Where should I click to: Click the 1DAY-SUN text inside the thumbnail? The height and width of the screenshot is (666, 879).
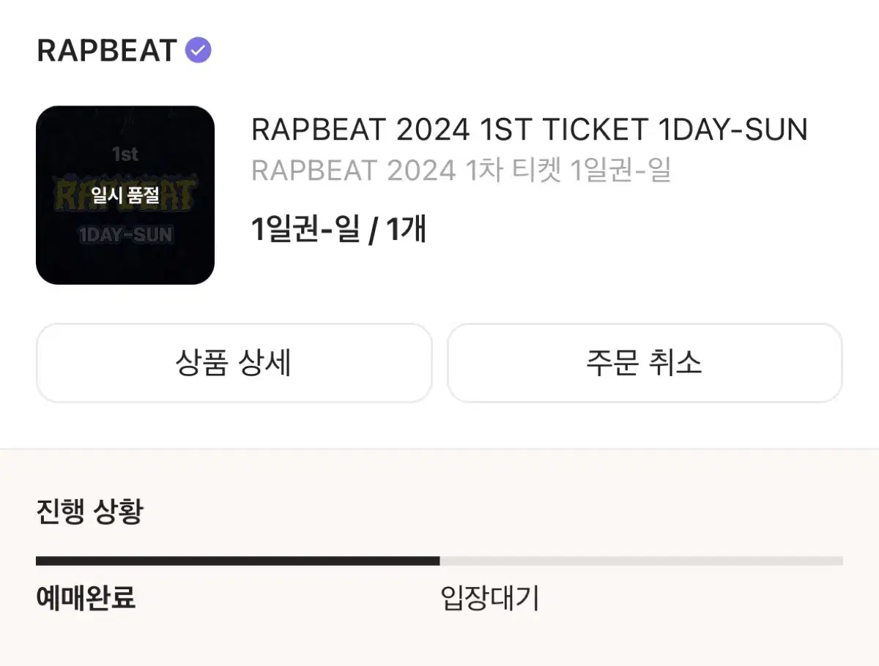pos(125,234)
